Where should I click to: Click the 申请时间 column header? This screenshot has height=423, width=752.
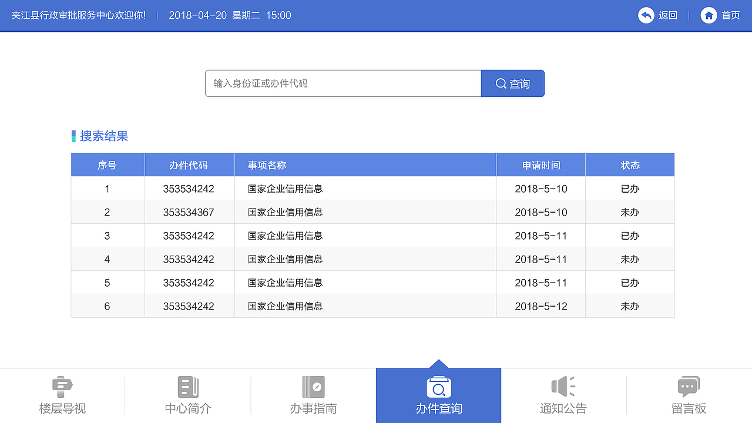[x=540, y=164]
